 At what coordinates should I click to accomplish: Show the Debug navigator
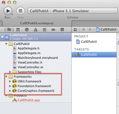pyautogui.click(x=45, y=30)
